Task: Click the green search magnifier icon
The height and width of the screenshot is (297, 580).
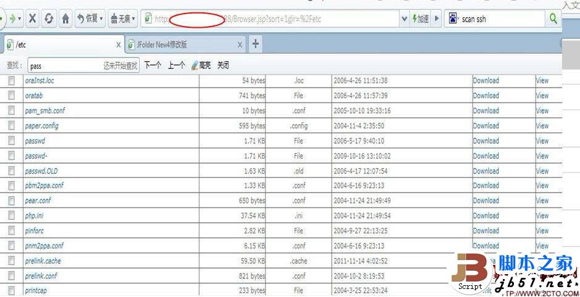Action: pyautogui.click(x=553, y=19)
